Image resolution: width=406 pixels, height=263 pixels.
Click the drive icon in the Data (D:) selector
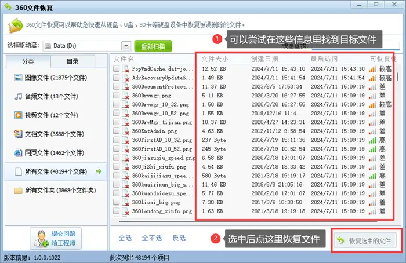tap(48, 46)
